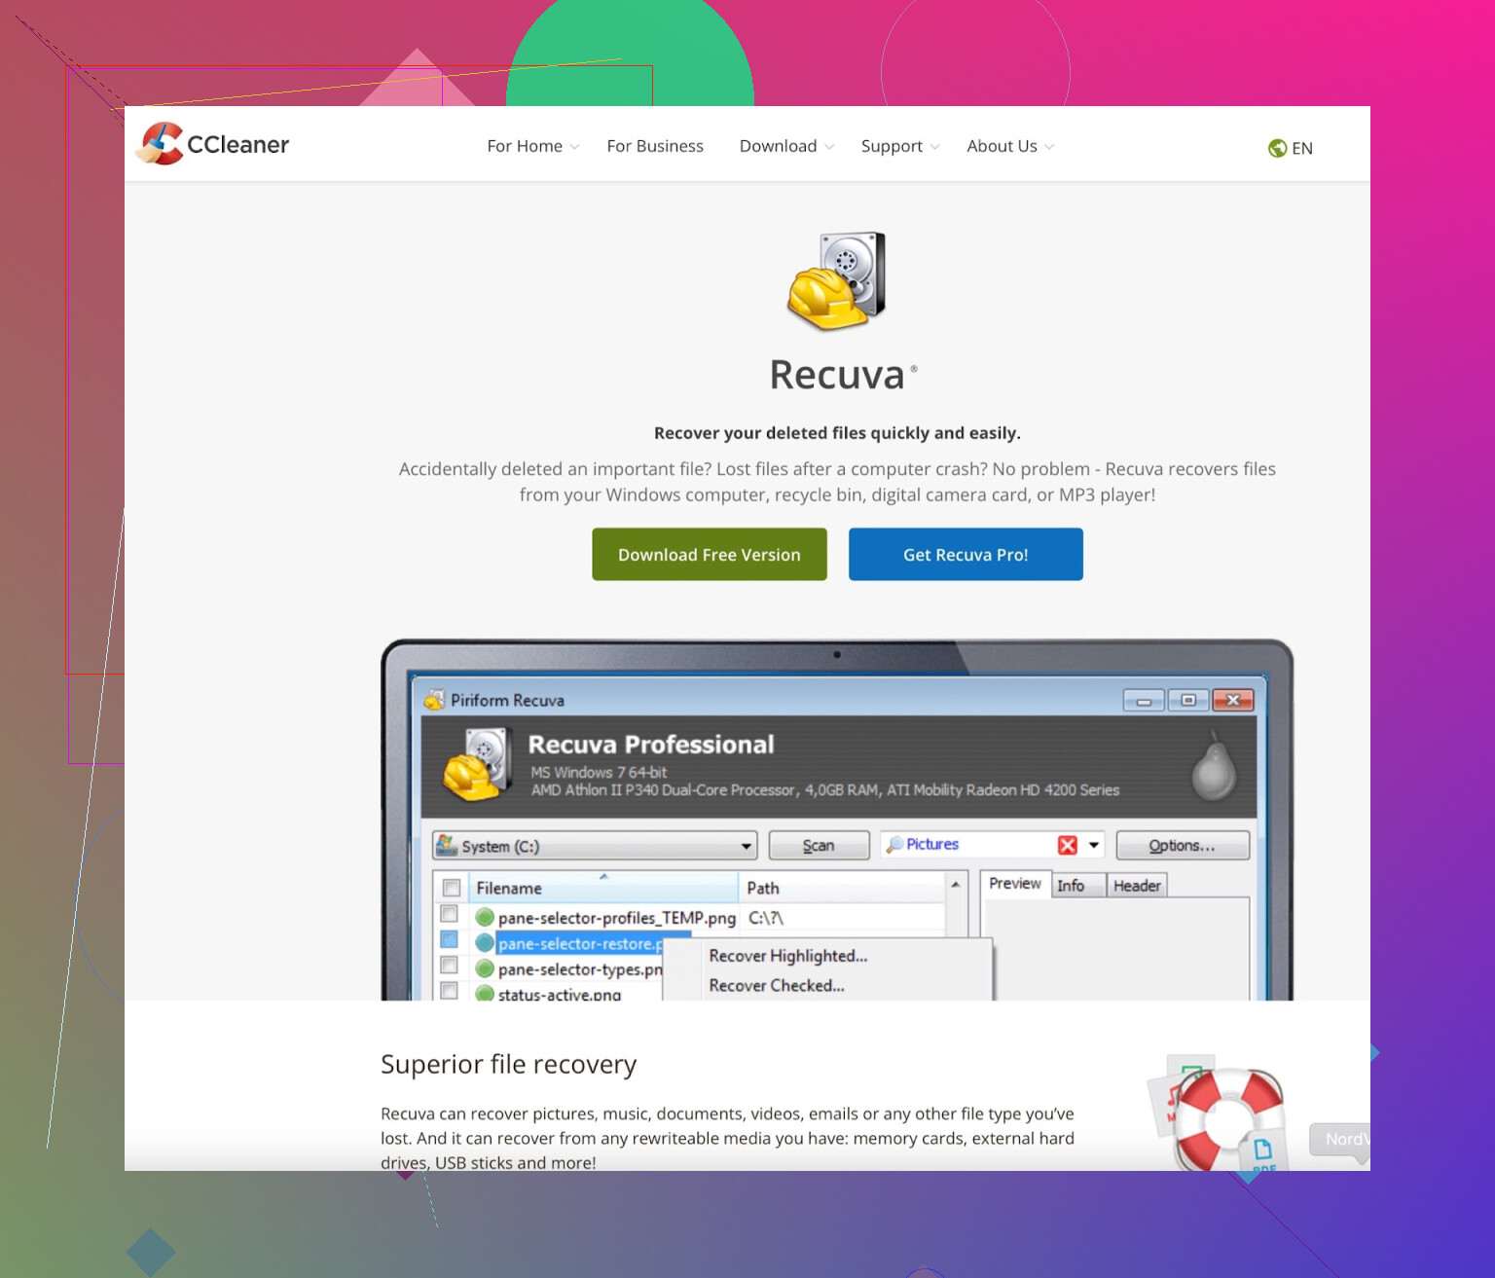Click System (C:) drive icon
The height and width of the screenshot is (1278, 1495).
(x=447, y=845)
